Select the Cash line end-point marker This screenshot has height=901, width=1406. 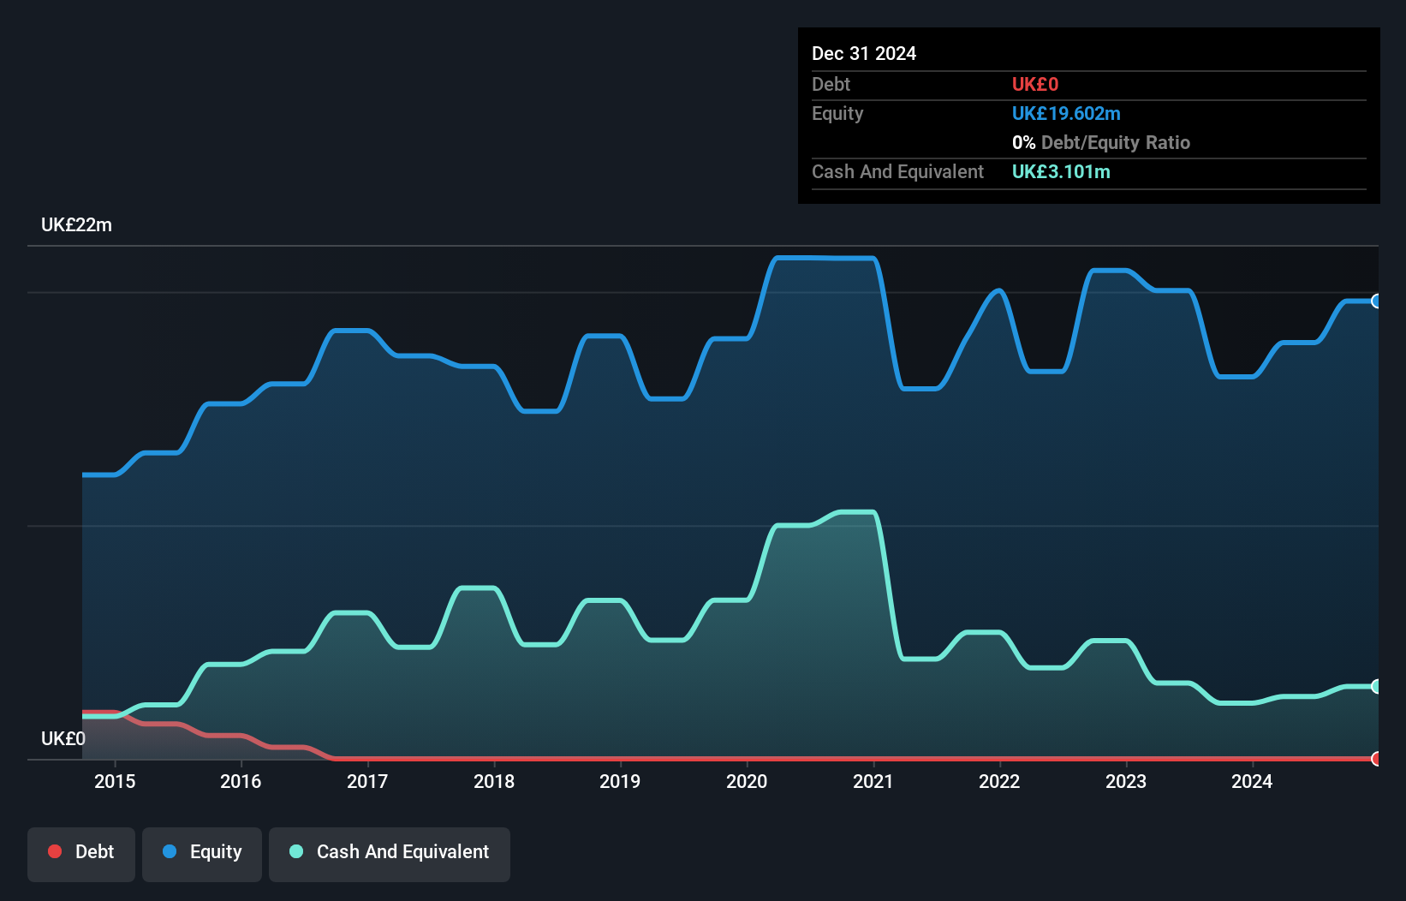[x=1377, y=686]
